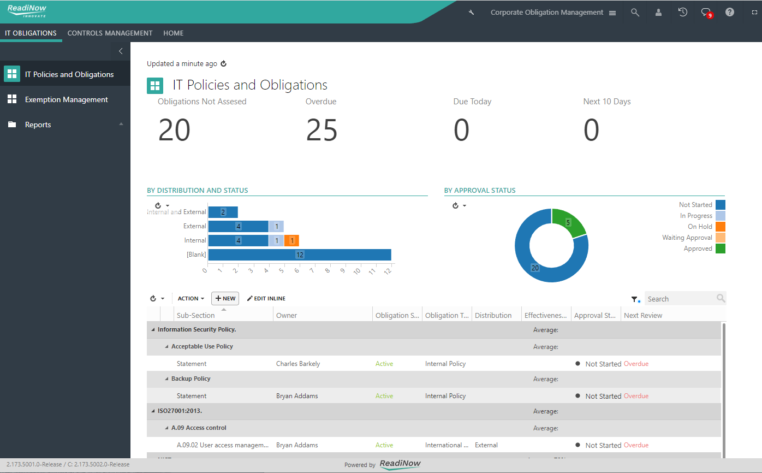The image size is (762, 473).
Task: Click the NEW button
Action: [x=225, y=299]
